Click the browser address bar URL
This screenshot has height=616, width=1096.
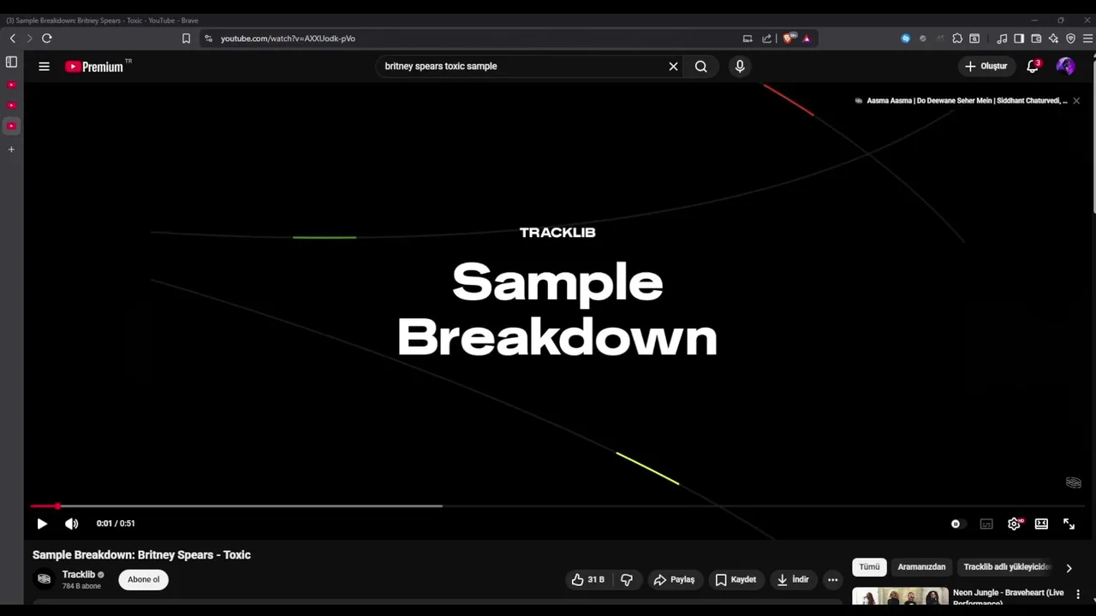(288, 38)
